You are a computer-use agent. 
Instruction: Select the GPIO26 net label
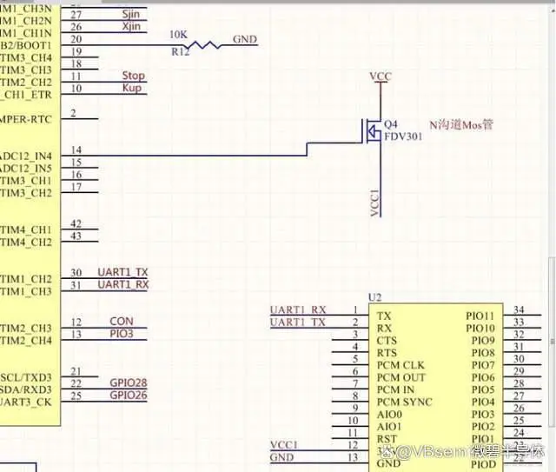(129, 396)
